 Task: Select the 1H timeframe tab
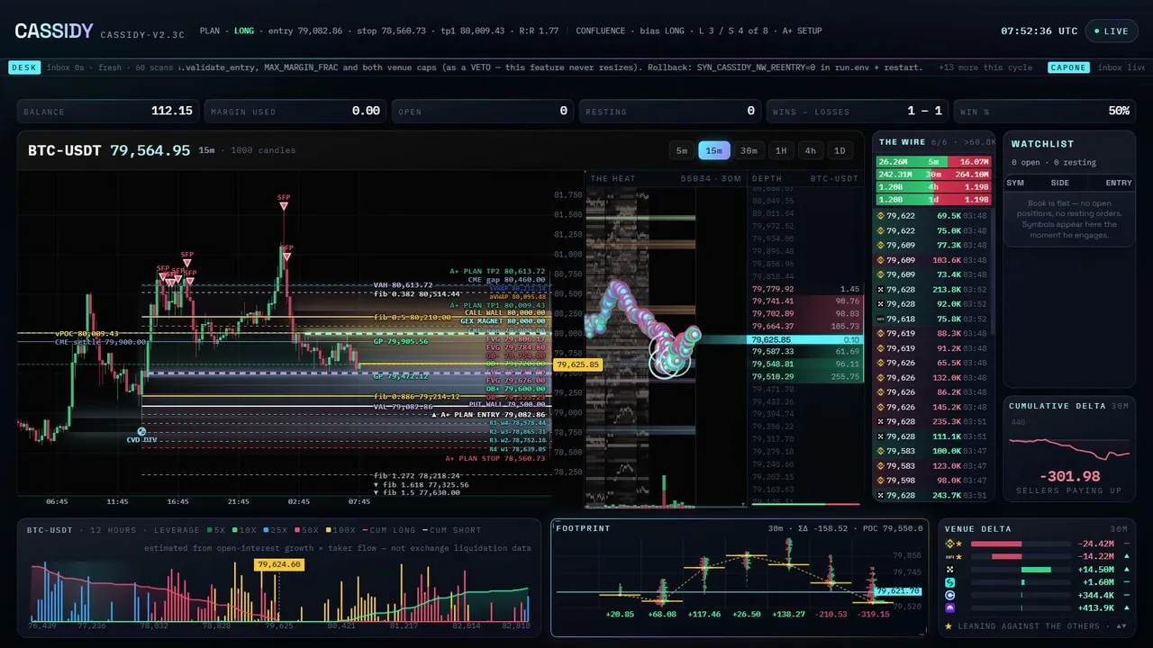[x=781, y=150]
